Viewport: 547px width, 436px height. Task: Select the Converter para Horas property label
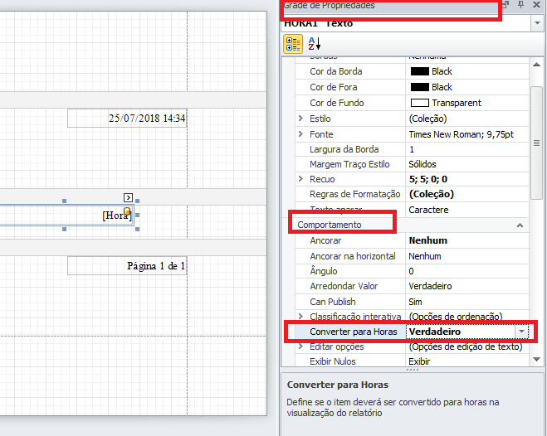click(x=354, y=332)
